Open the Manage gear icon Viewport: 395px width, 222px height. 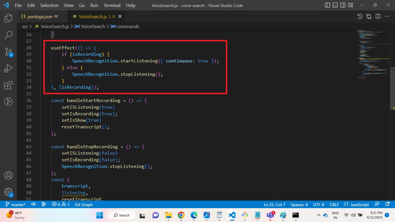(x=8, y=192)
